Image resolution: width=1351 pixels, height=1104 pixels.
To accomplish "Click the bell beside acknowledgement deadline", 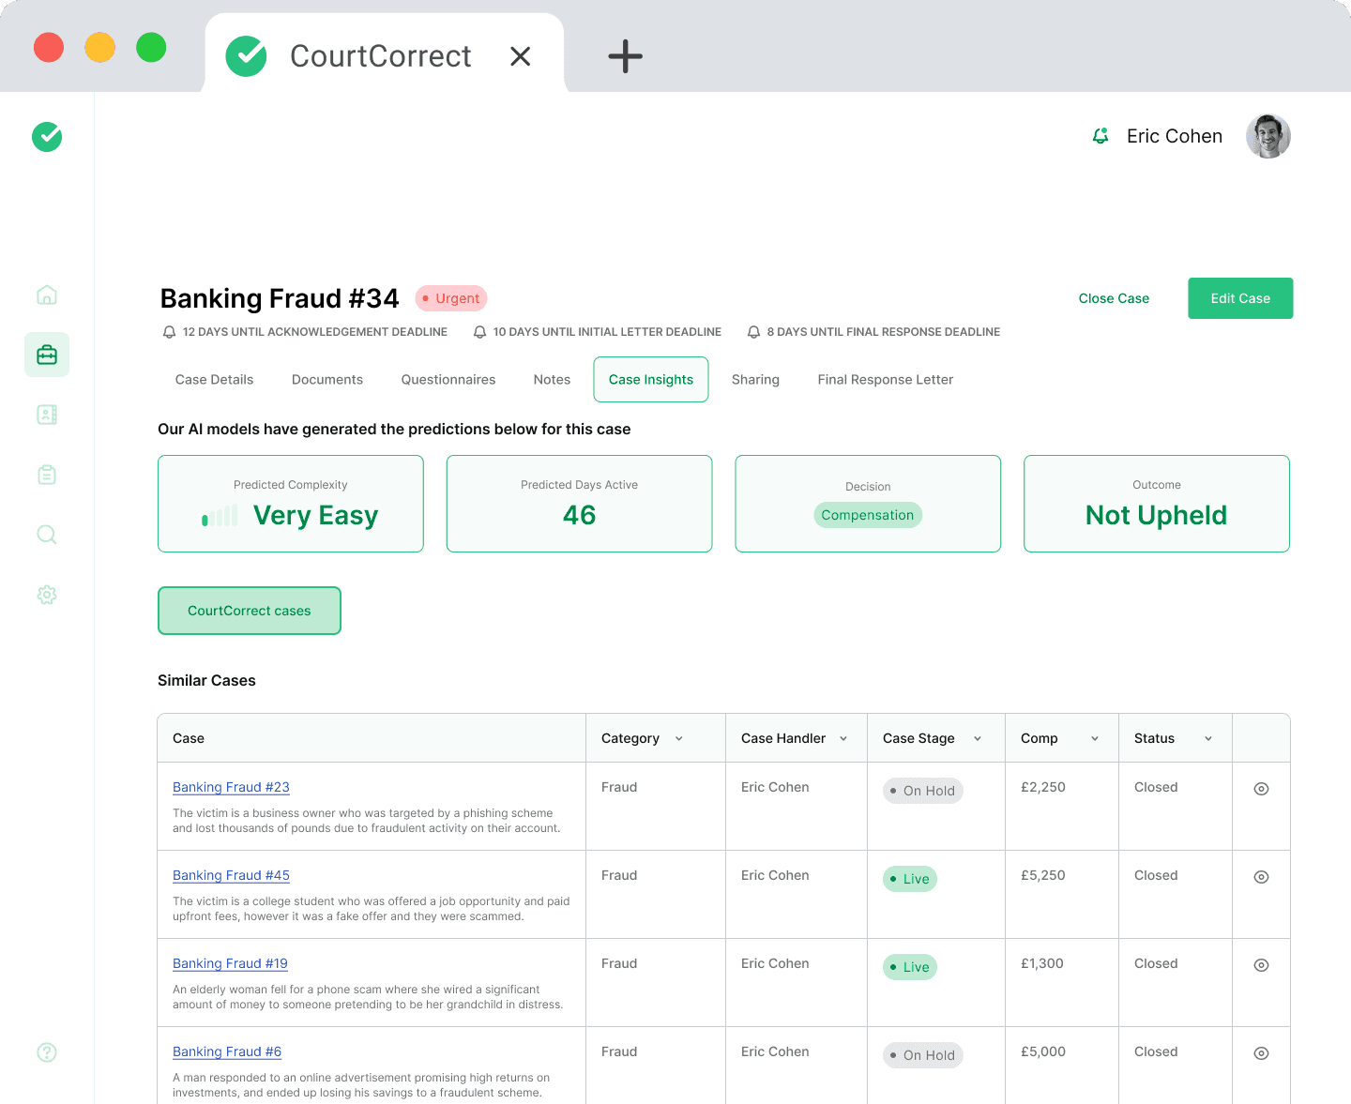I will pos(170,332).
